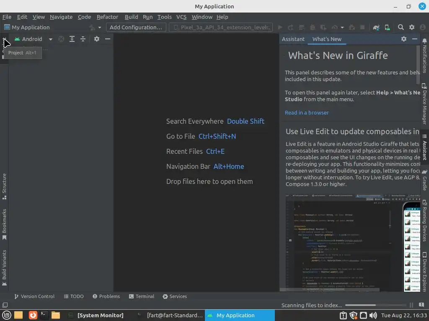This screenshot has height=321, width=429.
Task: Click the Stop square icon in toolbar
Action: point(362,27)
